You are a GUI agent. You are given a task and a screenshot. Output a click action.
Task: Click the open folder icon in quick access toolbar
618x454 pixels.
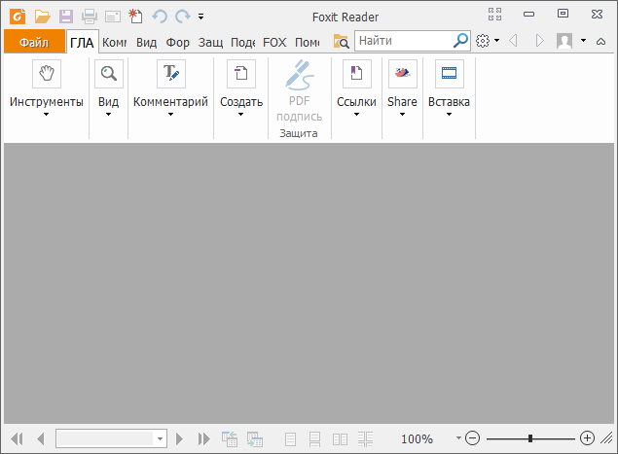pos(42,16)
